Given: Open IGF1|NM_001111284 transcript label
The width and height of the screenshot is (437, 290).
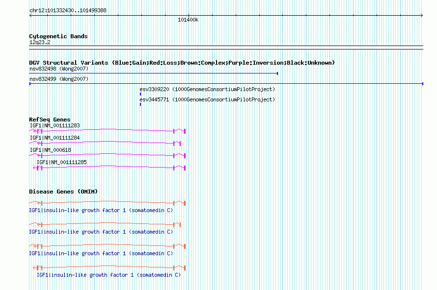Looking at the screenshot, I should click(x=55, y=138).
